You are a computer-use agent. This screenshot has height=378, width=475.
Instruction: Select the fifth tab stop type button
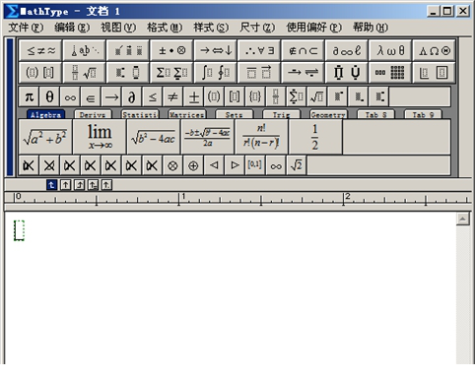point(106,185)
